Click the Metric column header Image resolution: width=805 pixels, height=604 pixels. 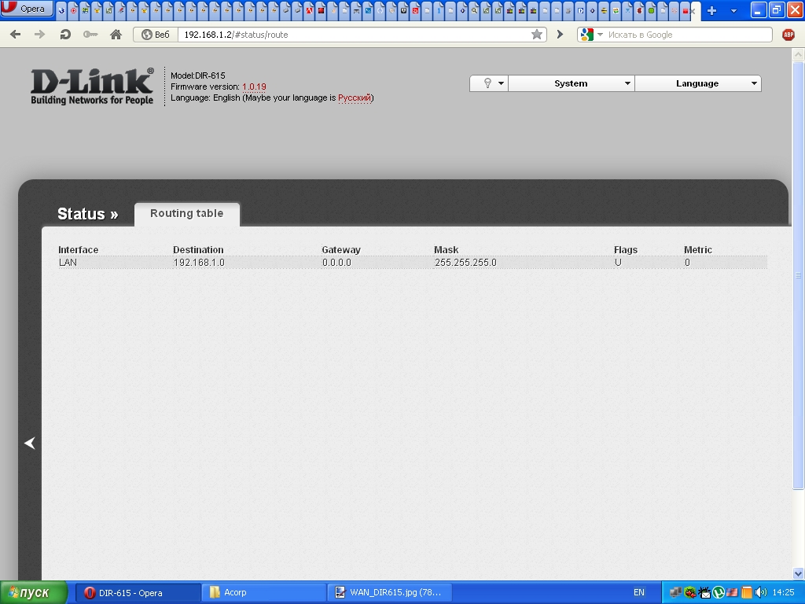click(698, 249)
